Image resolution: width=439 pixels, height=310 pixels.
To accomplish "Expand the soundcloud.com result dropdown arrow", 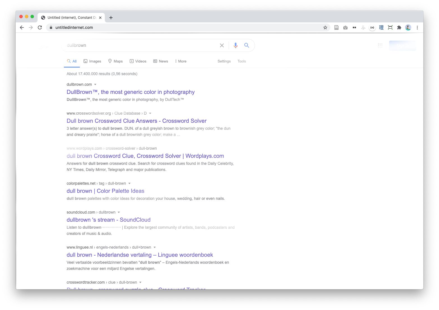I will point(119,212).
